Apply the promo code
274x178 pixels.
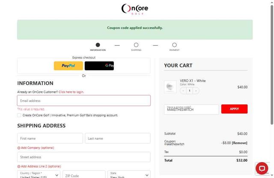tap(234, 109)
